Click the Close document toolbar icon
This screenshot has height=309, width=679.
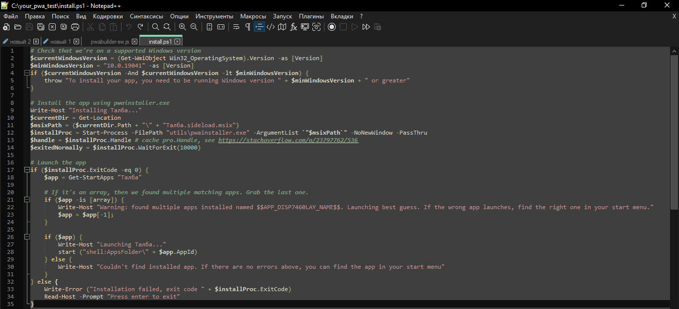tap(52, 27)
